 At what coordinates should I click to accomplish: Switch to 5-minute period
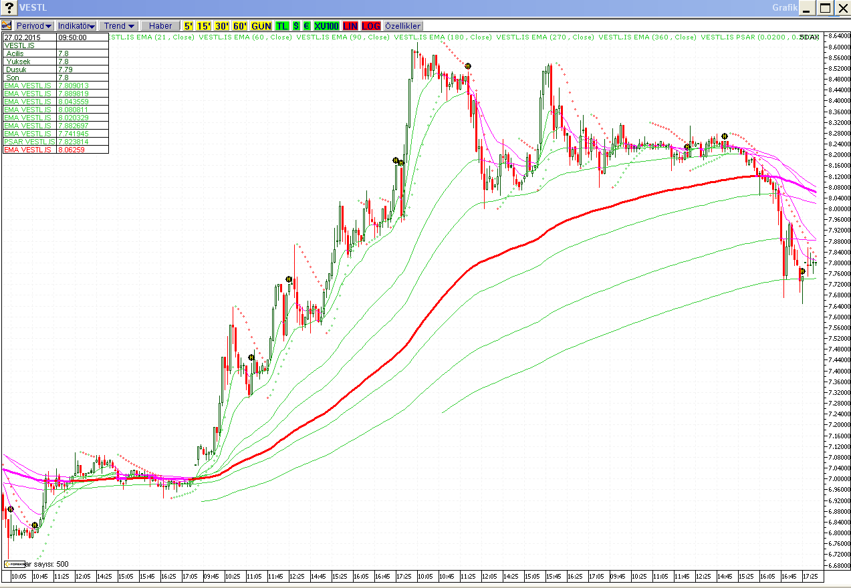pos(188,25)
